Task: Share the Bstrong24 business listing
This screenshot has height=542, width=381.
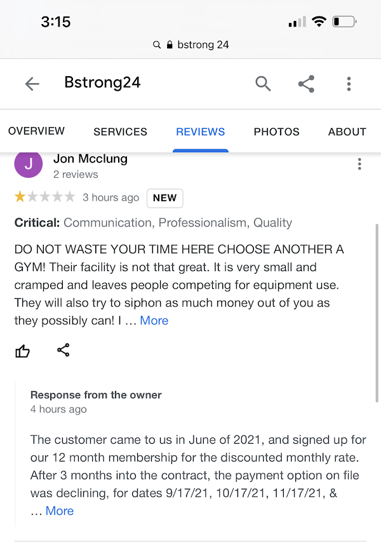Action: coord(306,84)
